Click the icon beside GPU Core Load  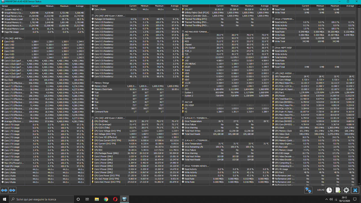click(x=273, y=137)
